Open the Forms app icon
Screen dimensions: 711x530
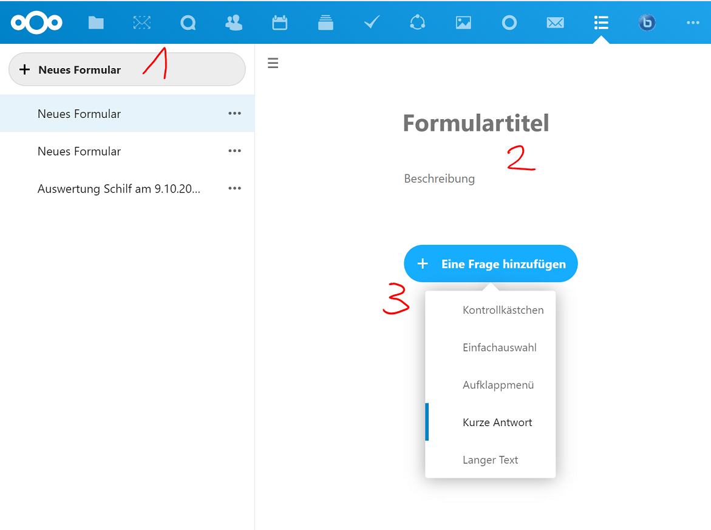pos(601,23)
